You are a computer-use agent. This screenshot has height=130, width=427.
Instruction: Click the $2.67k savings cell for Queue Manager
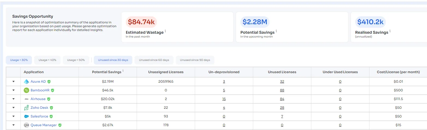tap(107, 125)
